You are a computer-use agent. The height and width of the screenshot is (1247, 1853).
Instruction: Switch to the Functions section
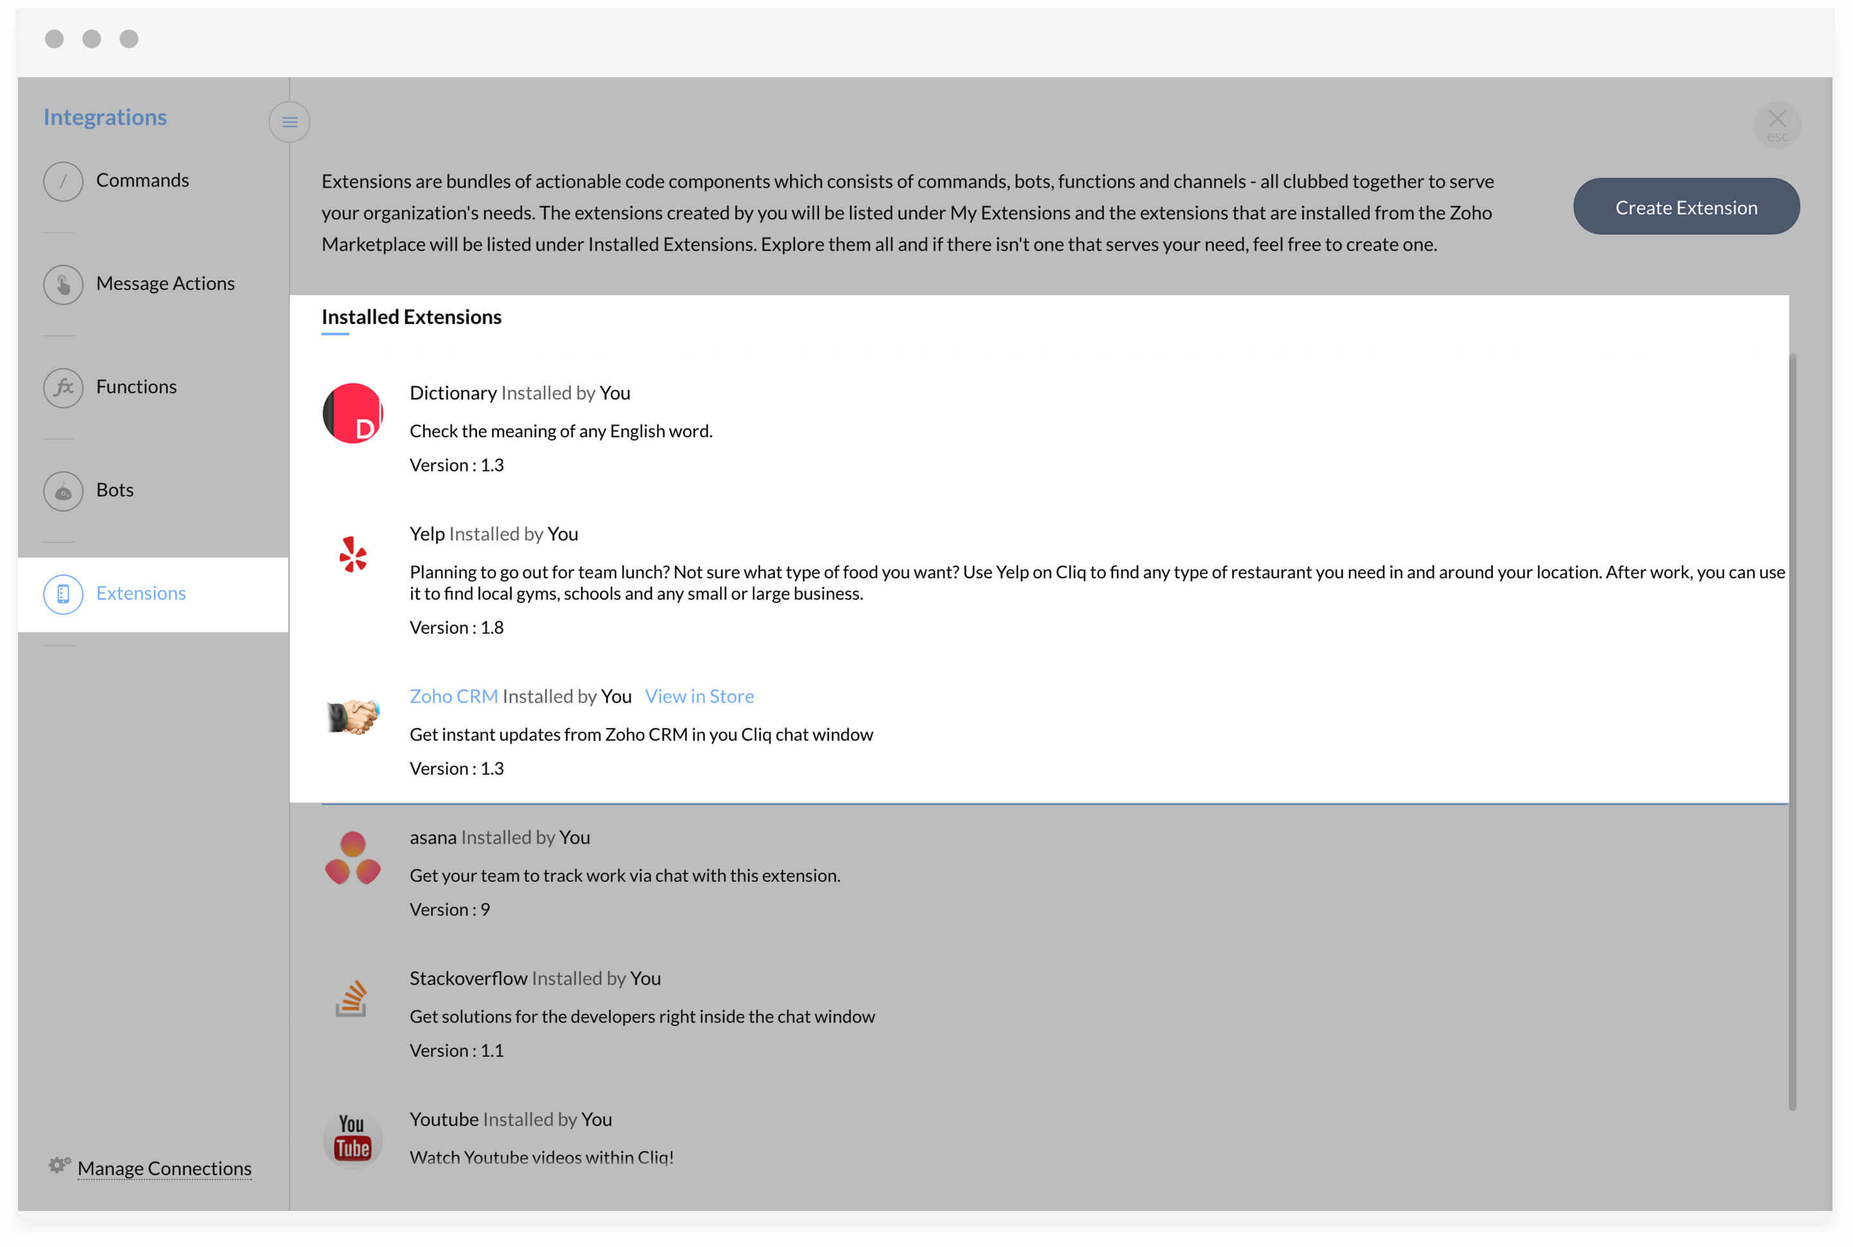coord(136,387)
